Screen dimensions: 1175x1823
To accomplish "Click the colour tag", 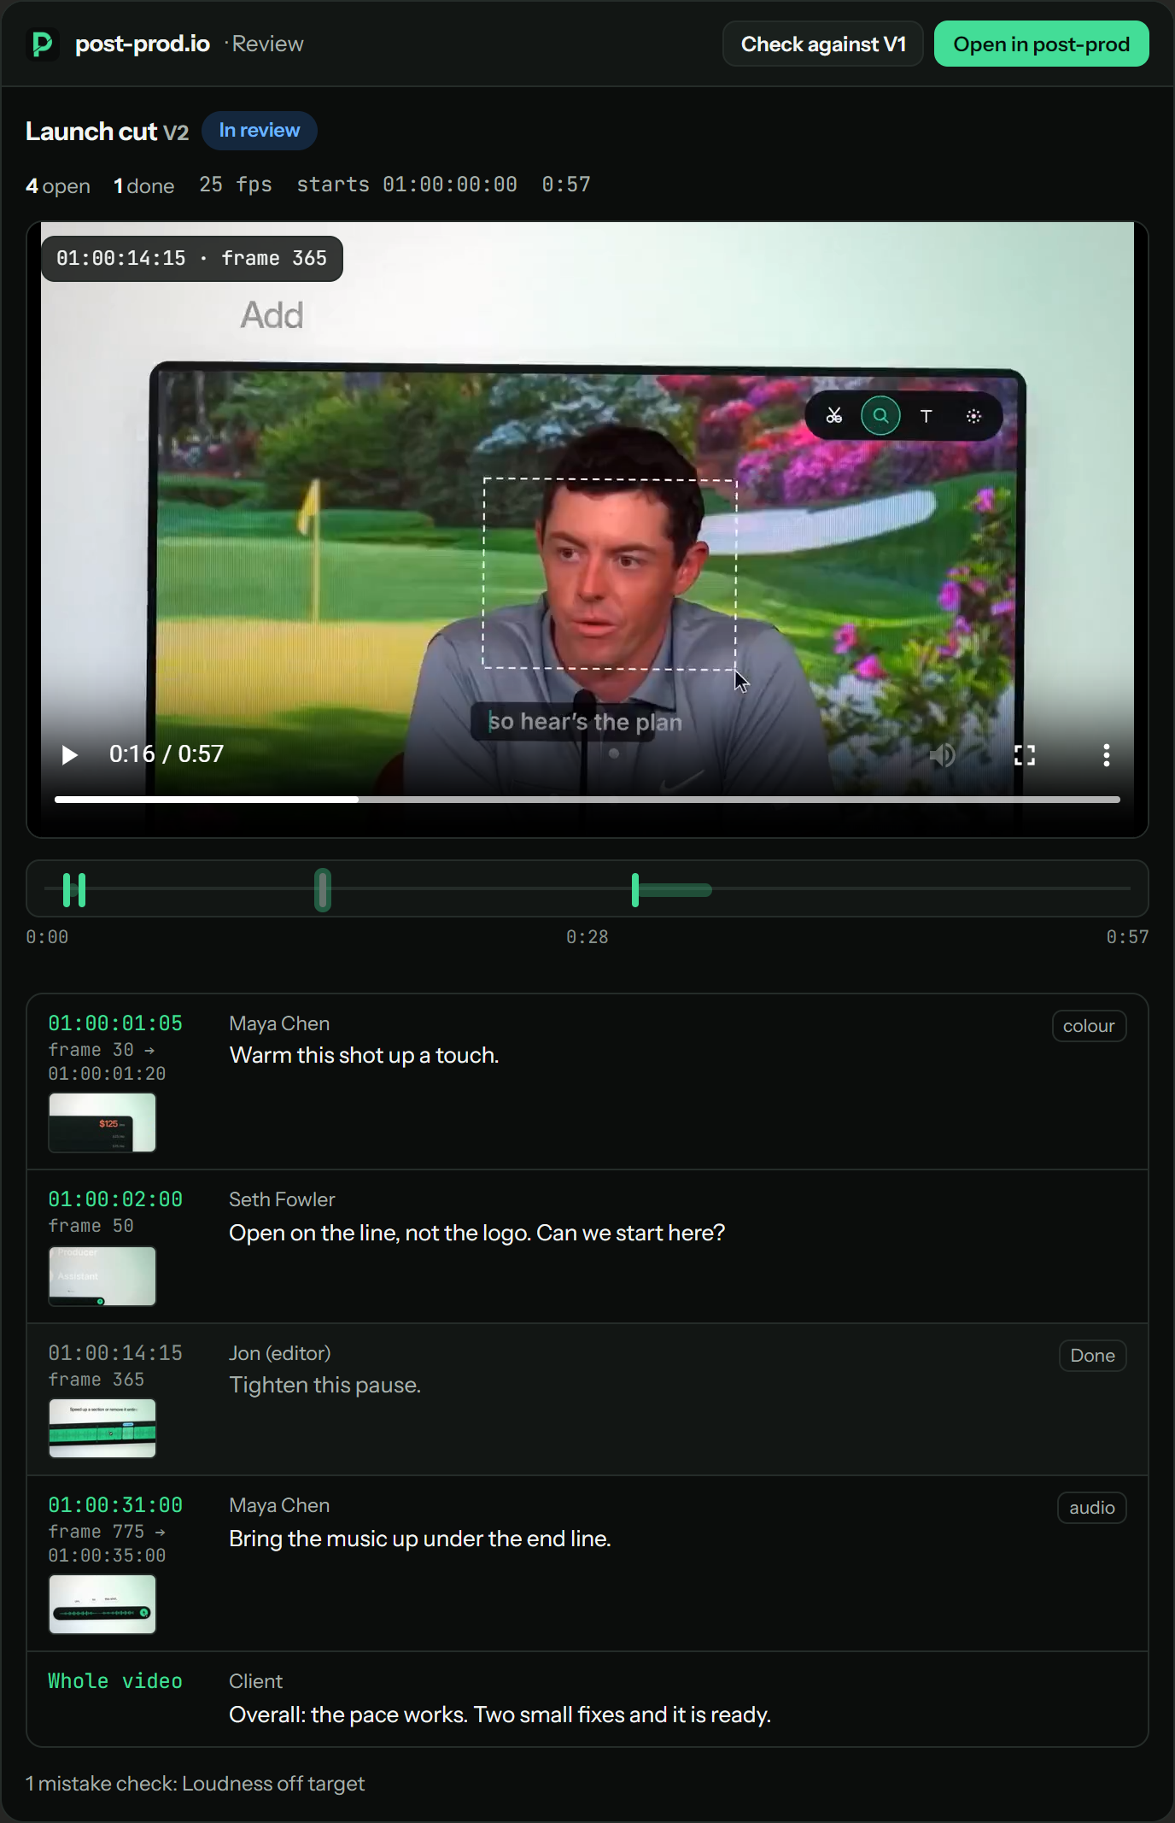I will pyautogui.click(x=1089, y=1026).
